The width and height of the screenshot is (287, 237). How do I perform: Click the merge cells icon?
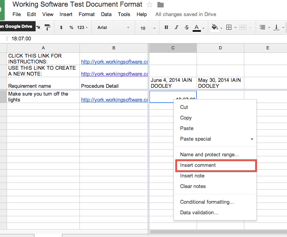(x=243, y=27)
